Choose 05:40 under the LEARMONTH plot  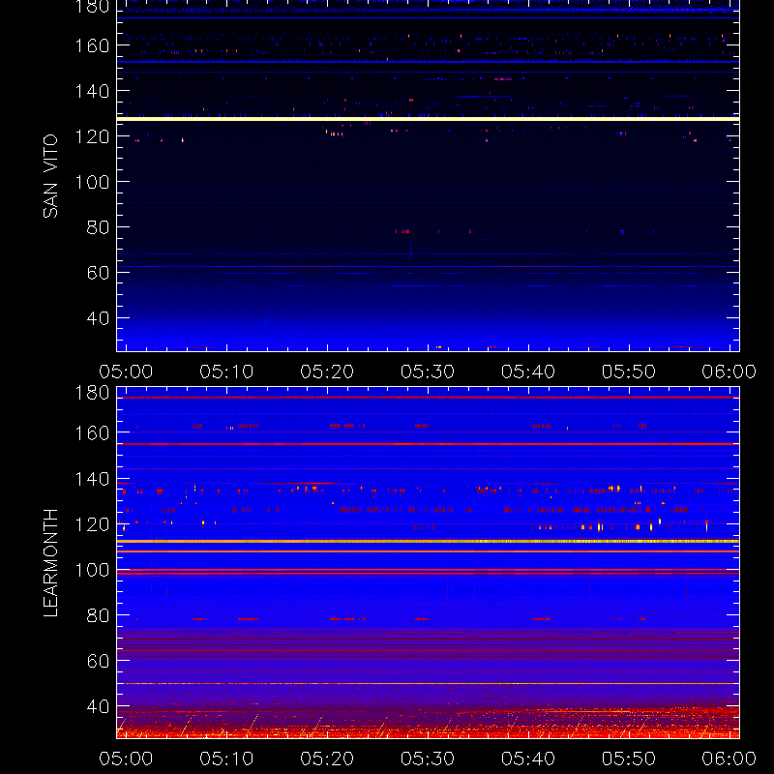click(528, 759)
